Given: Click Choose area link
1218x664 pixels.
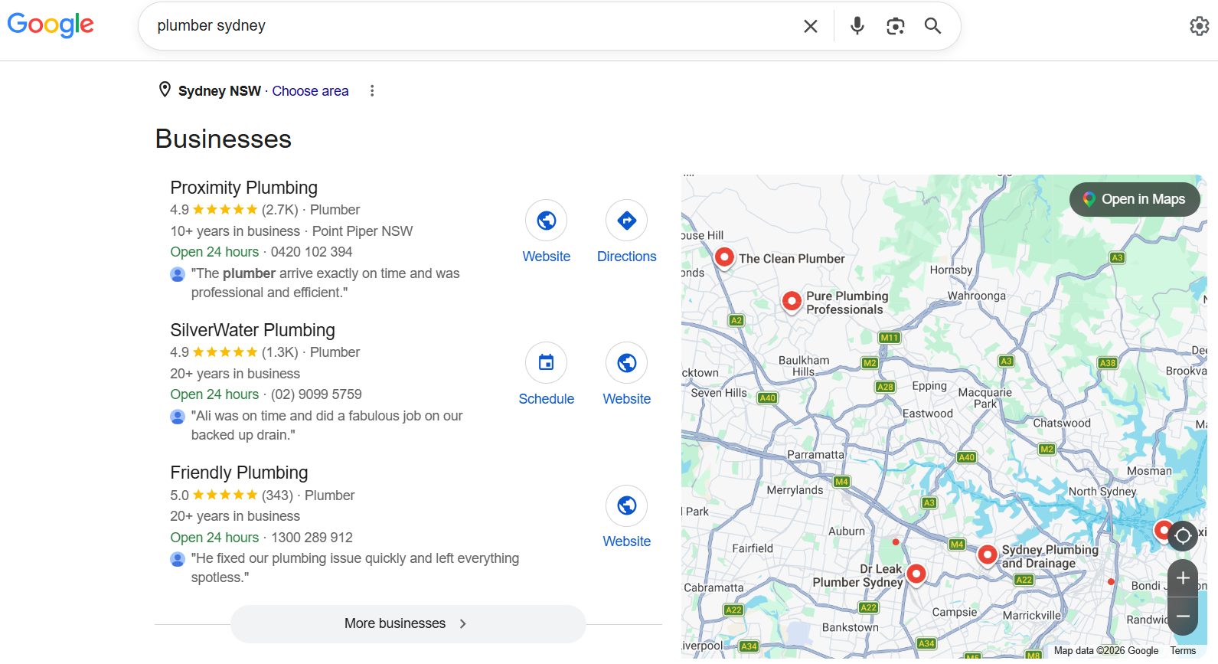Looking at the screenshot, I should [x=310, y=91].
